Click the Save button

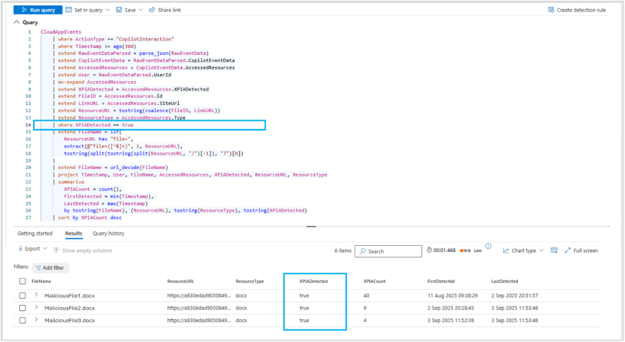pos(126,10)
